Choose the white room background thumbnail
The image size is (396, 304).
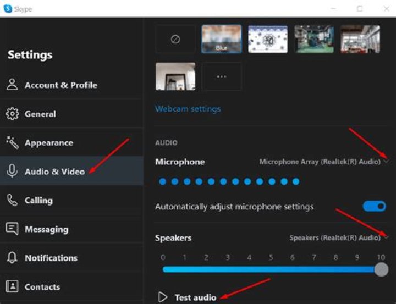click(175, 76)
